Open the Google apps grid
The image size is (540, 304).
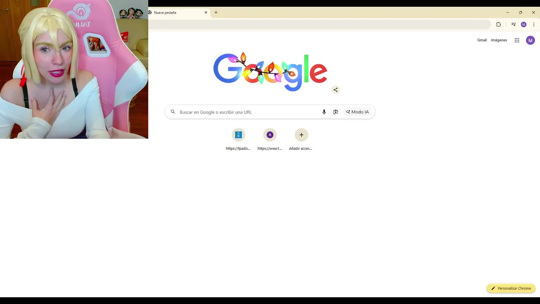pyautogui.click(x=517, y=40)
